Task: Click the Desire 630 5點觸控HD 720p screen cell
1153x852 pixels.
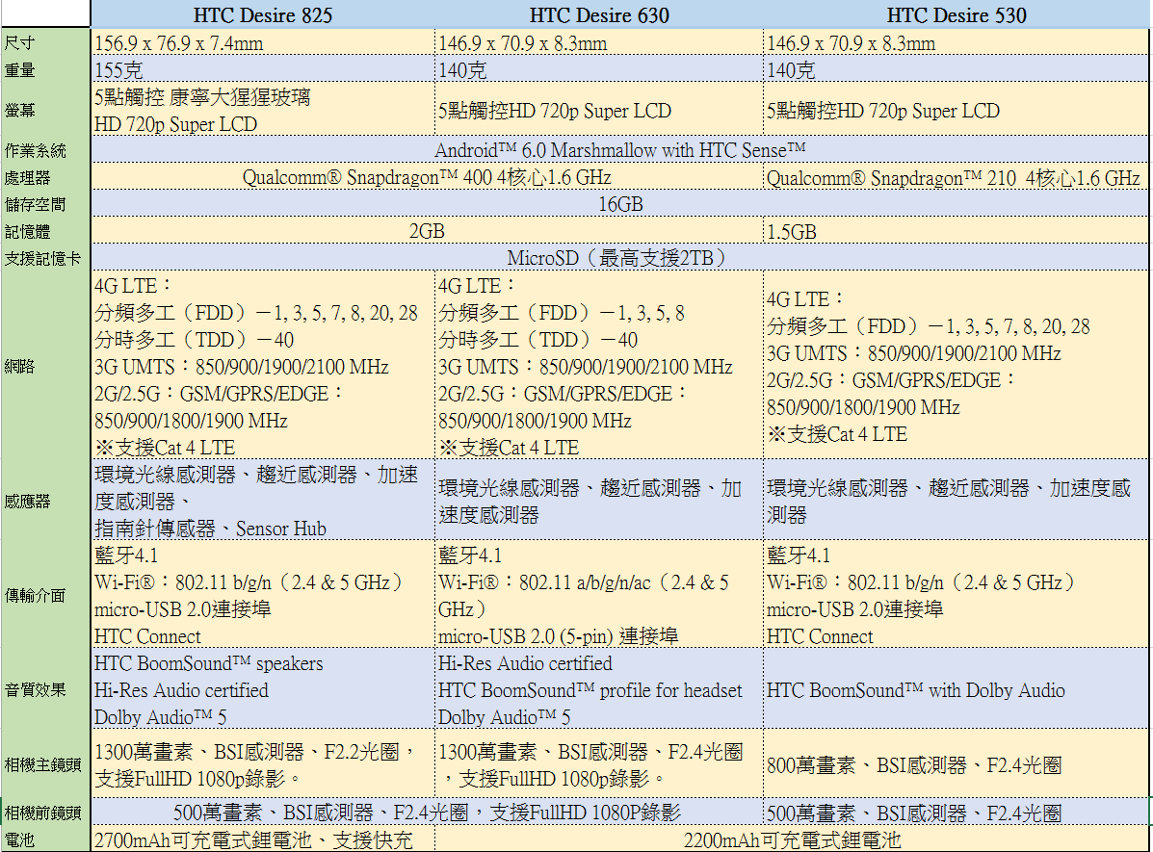Action: coord(599,111)
